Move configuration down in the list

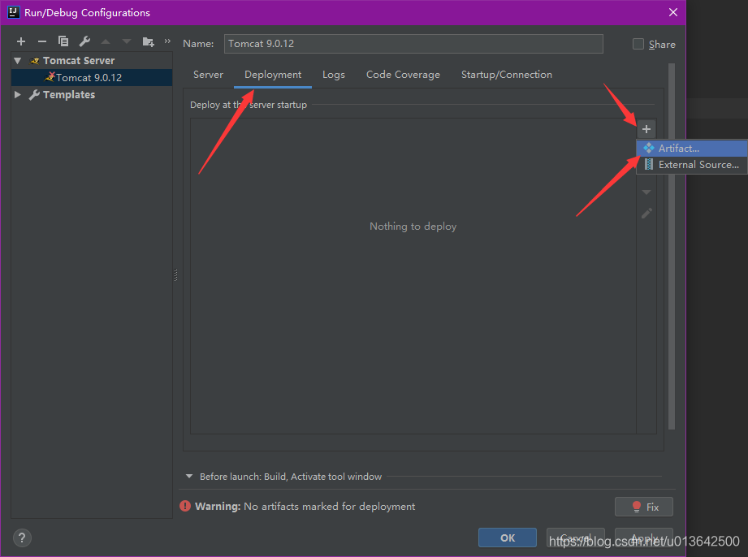(127, 41)
